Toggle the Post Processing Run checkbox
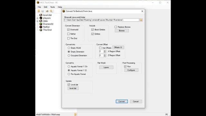Image resolution: width=206 pixels, height=116 pixels. point(125,67)
